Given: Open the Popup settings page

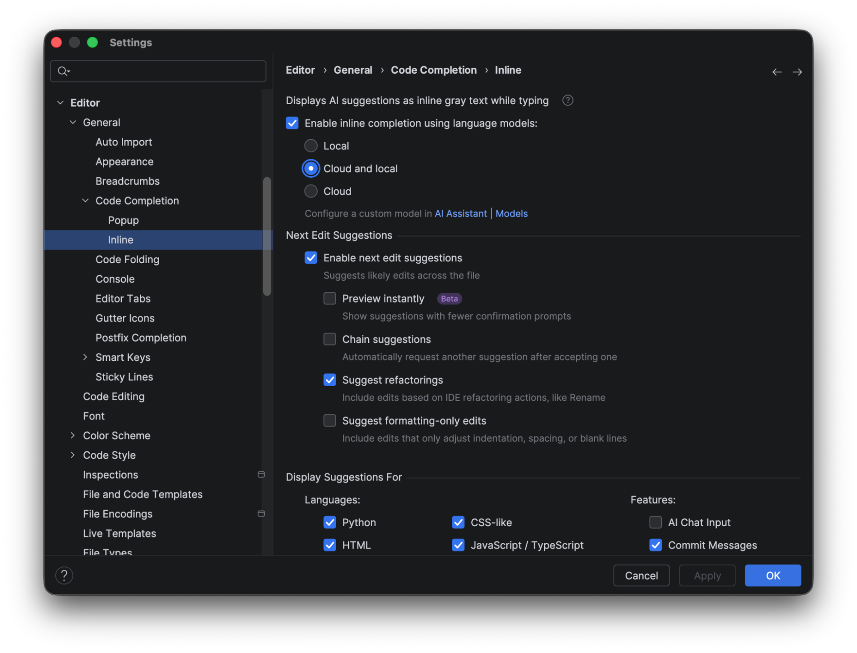Looking at the screenshot, I should [123, 220].
